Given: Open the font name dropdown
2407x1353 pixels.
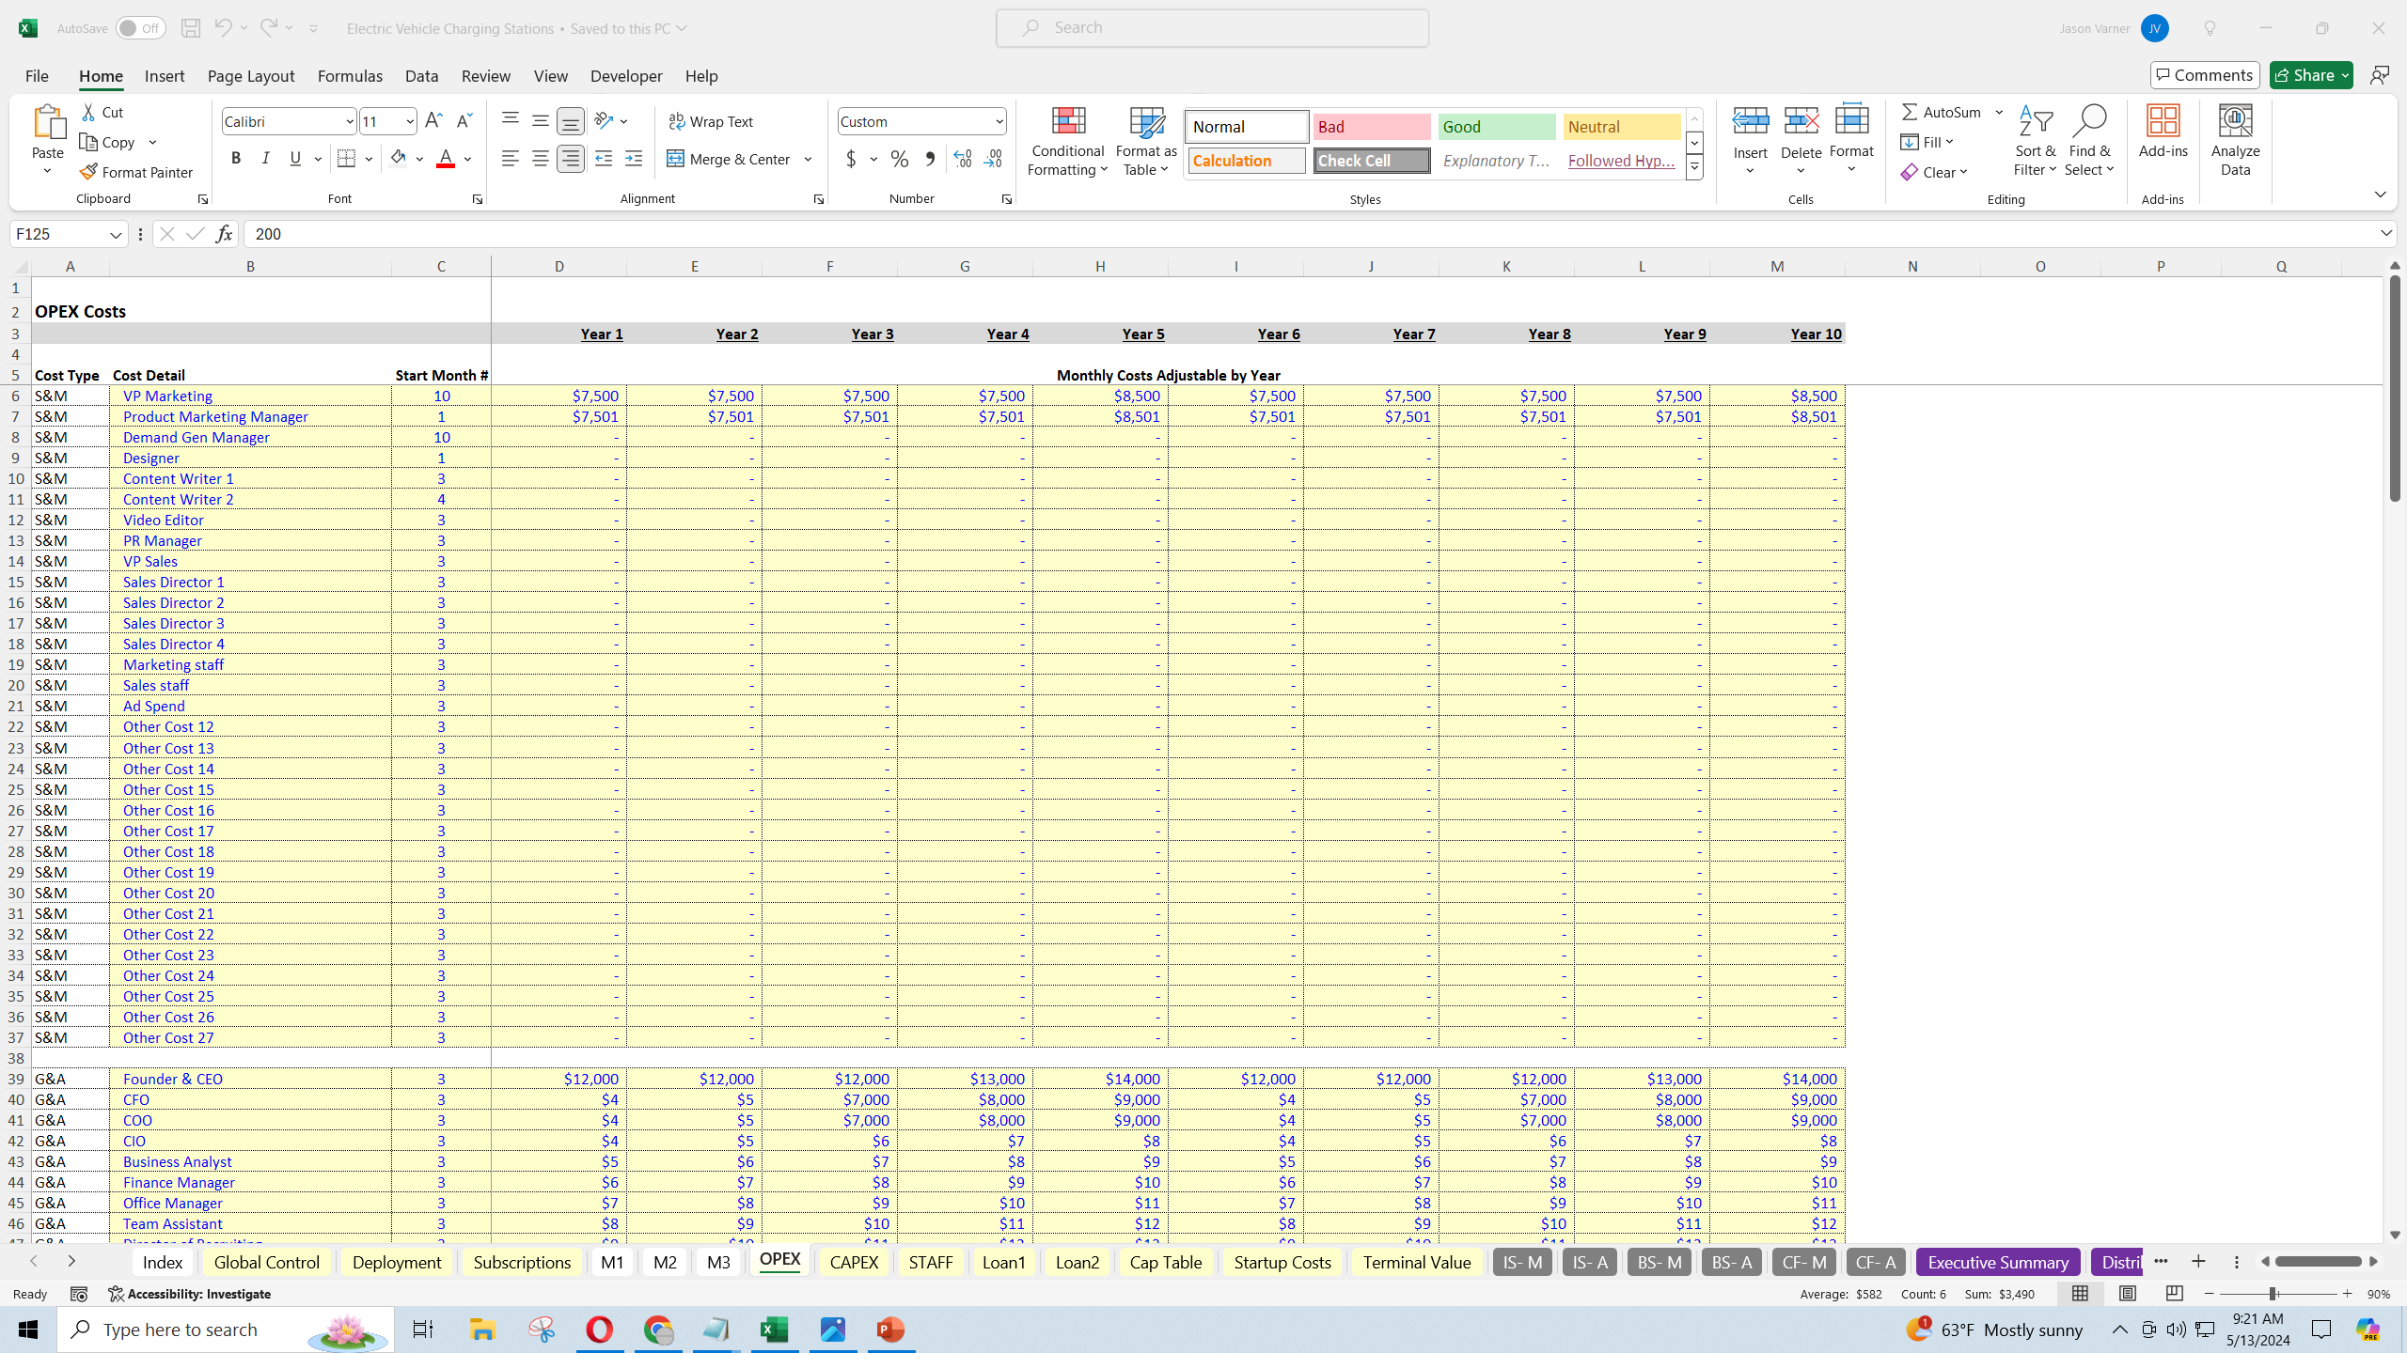Looking at the screenshot, I should (x=349, y=121).
